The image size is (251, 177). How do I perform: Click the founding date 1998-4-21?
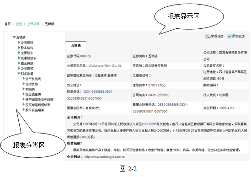coord(226,108)
